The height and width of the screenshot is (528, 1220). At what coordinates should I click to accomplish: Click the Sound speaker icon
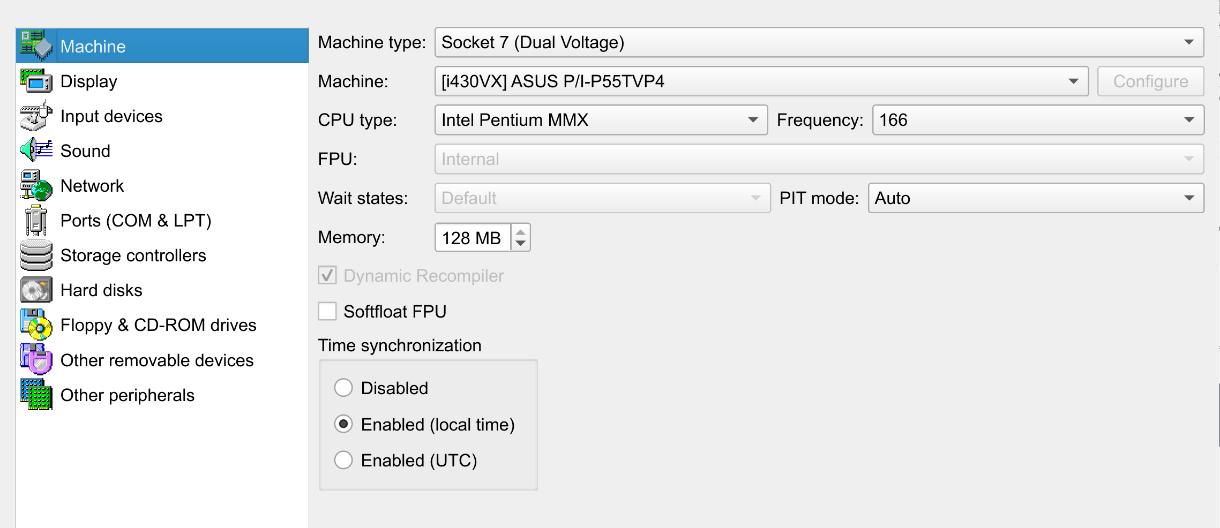tap(36, 150)
